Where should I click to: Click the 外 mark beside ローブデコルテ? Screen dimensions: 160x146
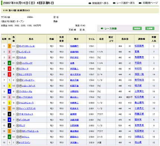pos(17,97)
